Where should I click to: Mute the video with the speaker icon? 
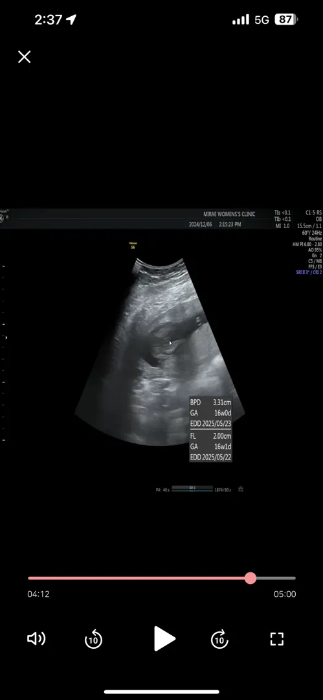(x=36, y=639)
